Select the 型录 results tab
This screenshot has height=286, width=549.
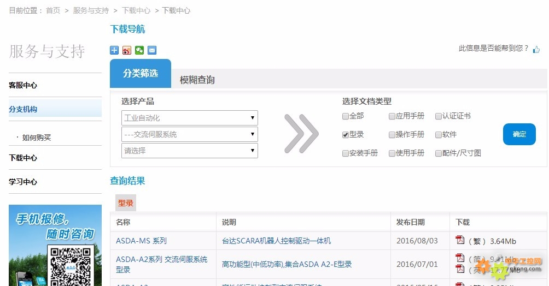pyautogui.click(x=126, y=203)
